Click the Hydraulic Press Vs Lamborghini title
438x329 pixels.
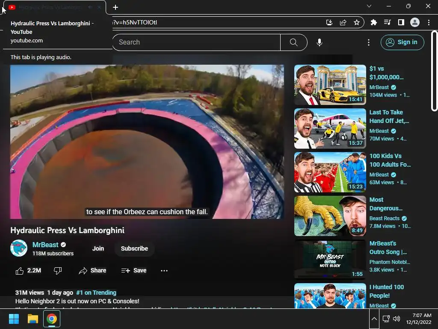pyautogui.click(x=67, y=230)
